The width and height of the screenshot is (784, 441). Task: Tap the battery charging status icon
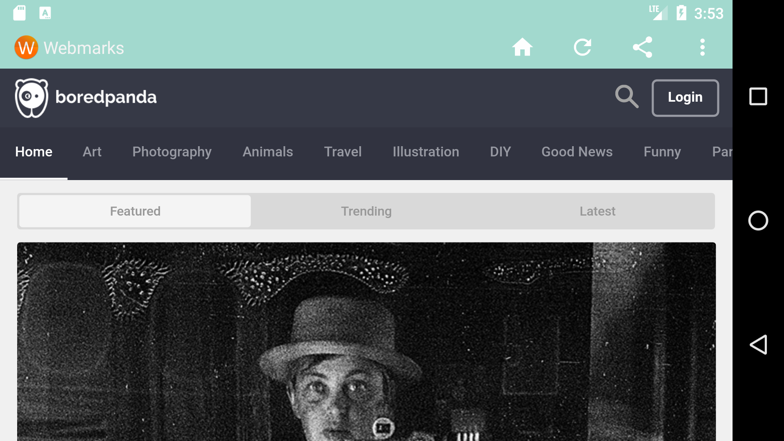(x=681, y=13)
